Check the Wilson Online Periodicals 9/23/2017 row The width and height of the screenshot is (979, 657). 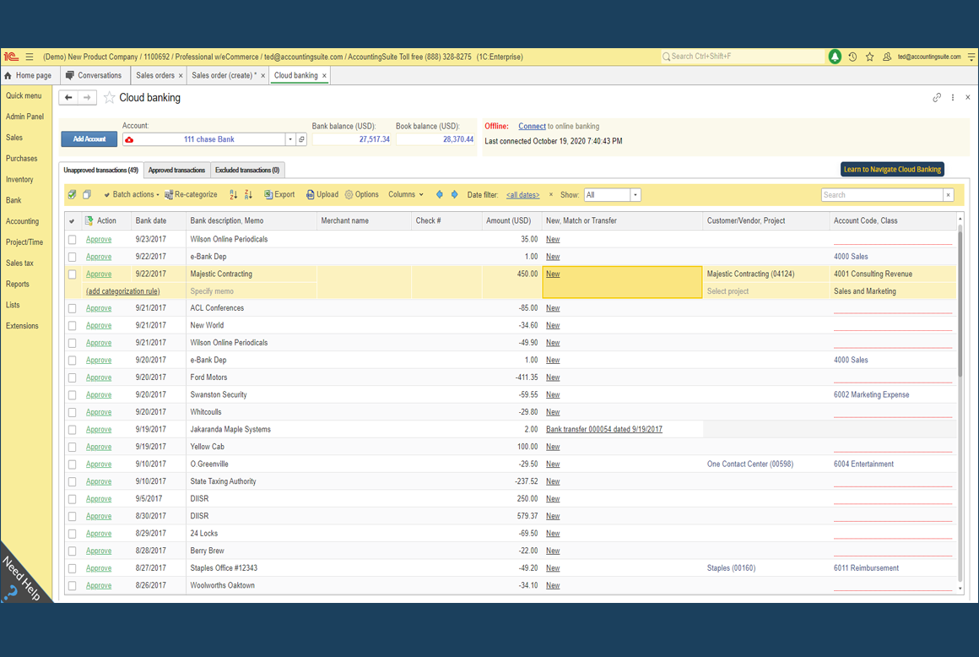click(73, 240)
